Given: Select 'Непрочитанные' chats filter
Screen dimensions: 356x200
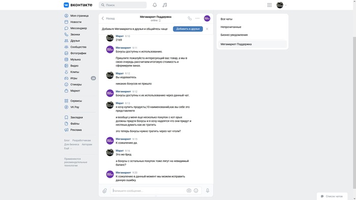Looking at the screenshot, I should click(231, 27).
